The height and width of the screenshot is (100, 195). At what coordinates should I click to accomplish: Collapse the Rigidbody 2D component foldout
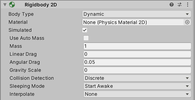pos(5,5)
